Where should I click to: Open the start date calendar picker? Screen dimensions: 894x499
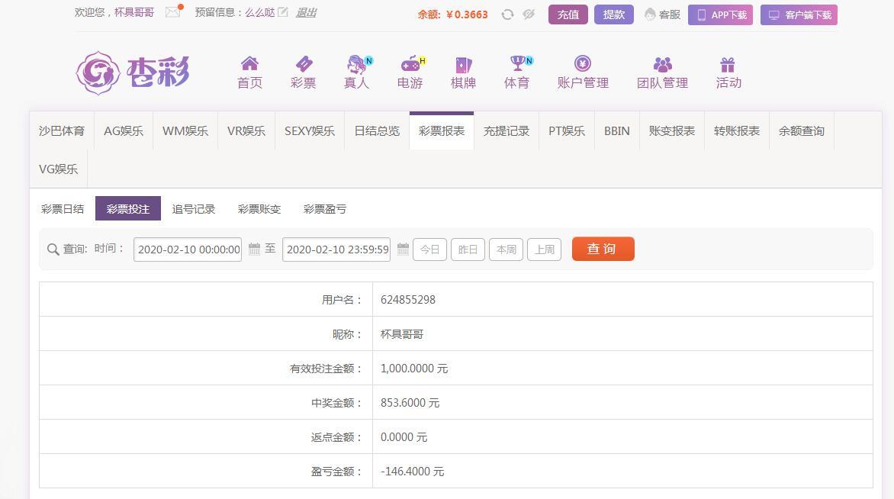tap(255, 249)
